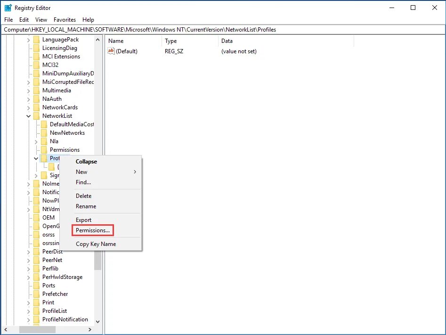
Task: Select Rename in the context menu
Action: point(86,206)
